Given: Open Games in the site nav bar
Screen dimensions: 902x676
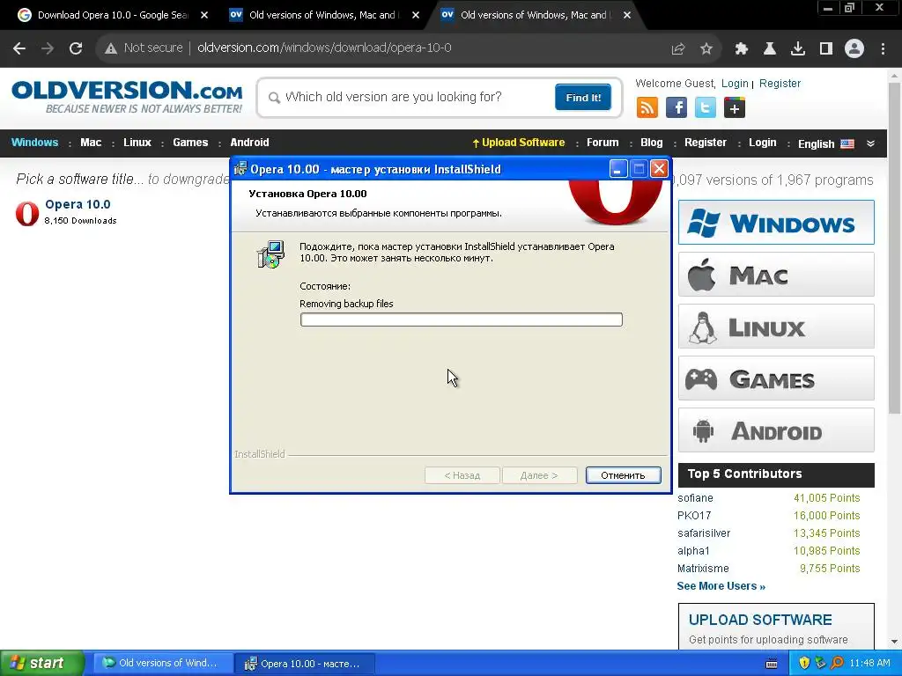Looking at the screenshot, I should [x=190, y=143].
